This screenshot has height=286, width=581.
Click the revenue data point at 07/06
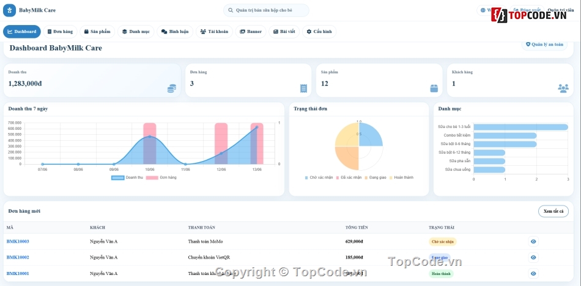(x=42, y=164)
